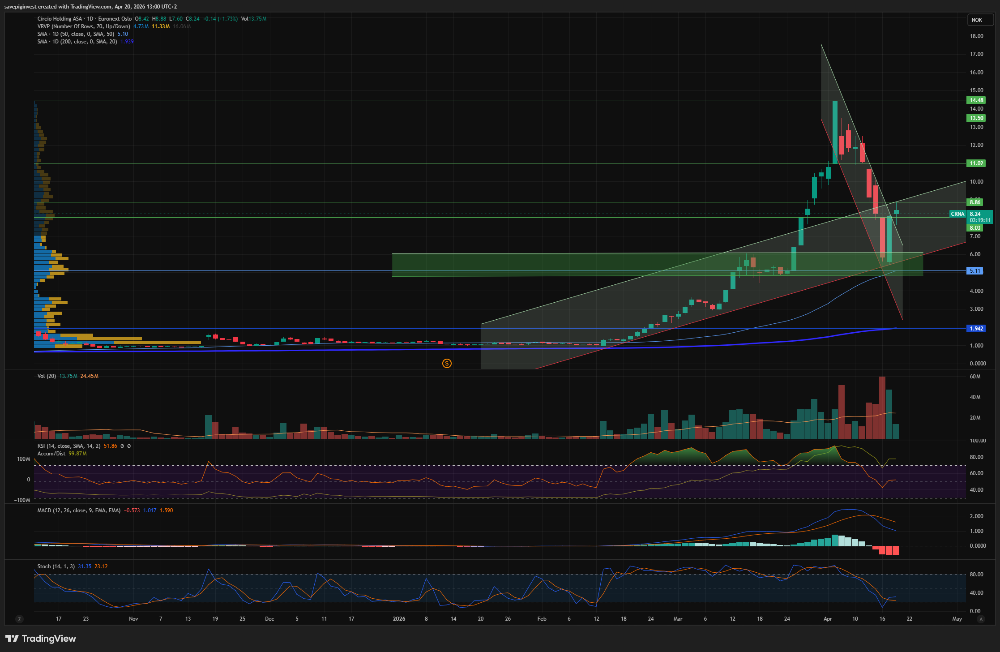Click the CRNA symbol label tag
Image resolution: width=1000 pixels, height=652 pixels.
(957, 214)
